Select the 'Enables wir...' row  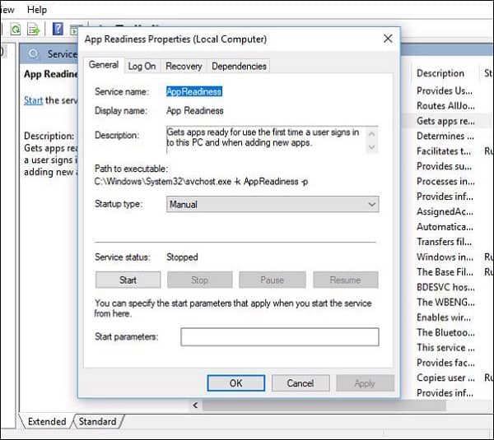click(x=444, y=317)
